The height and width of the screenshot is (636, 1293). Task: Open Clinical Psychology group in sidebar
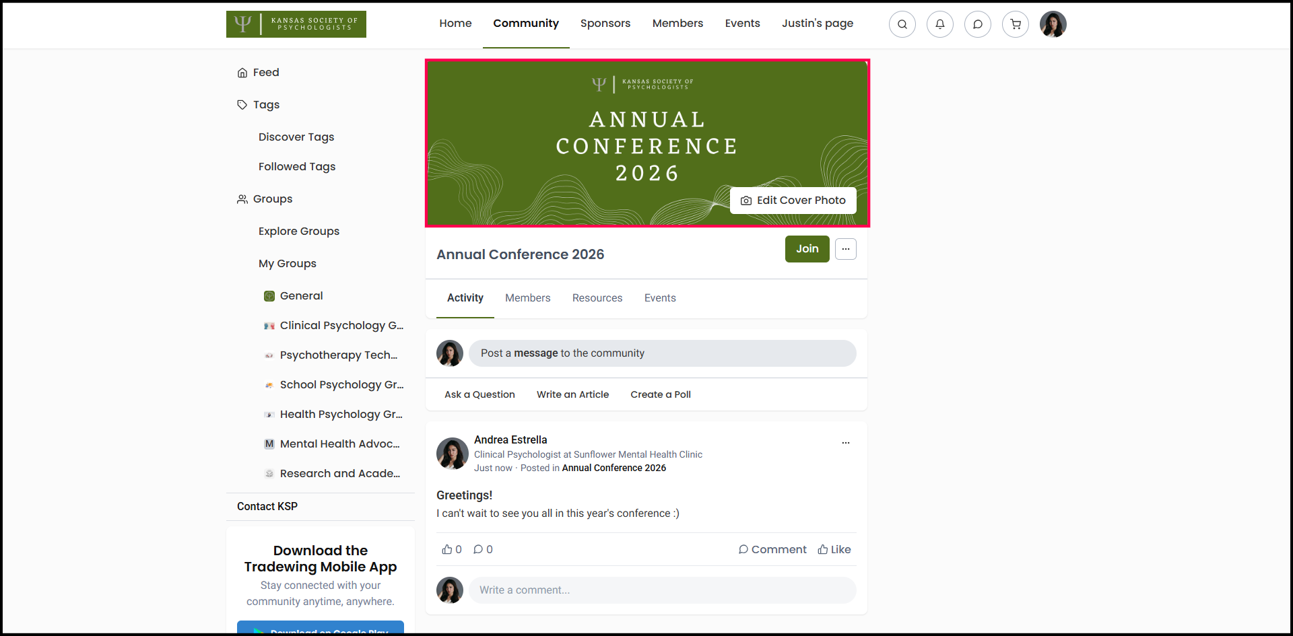[341, 326]
